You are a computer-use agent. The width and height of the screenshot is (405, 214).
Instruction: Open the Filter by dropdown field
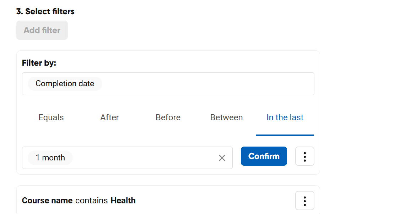coord(206,84)
